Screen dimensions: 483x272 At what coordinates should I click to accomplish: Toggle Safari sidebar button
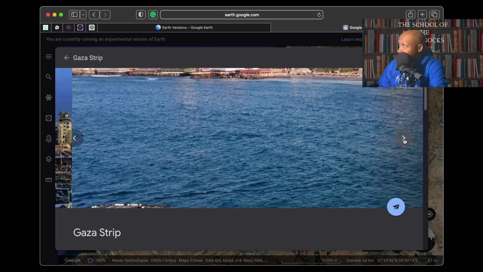pyautogui.click(x=74, y=15)
